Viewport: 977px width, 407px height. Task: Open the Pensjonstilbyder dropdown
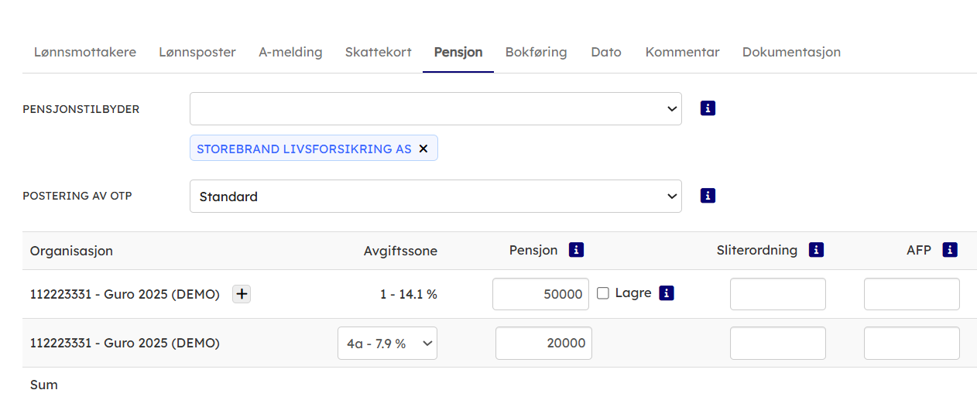tap(435, 108)
